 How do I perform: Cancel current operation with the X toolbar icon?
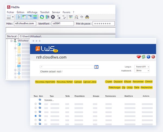tap(53, 17)
